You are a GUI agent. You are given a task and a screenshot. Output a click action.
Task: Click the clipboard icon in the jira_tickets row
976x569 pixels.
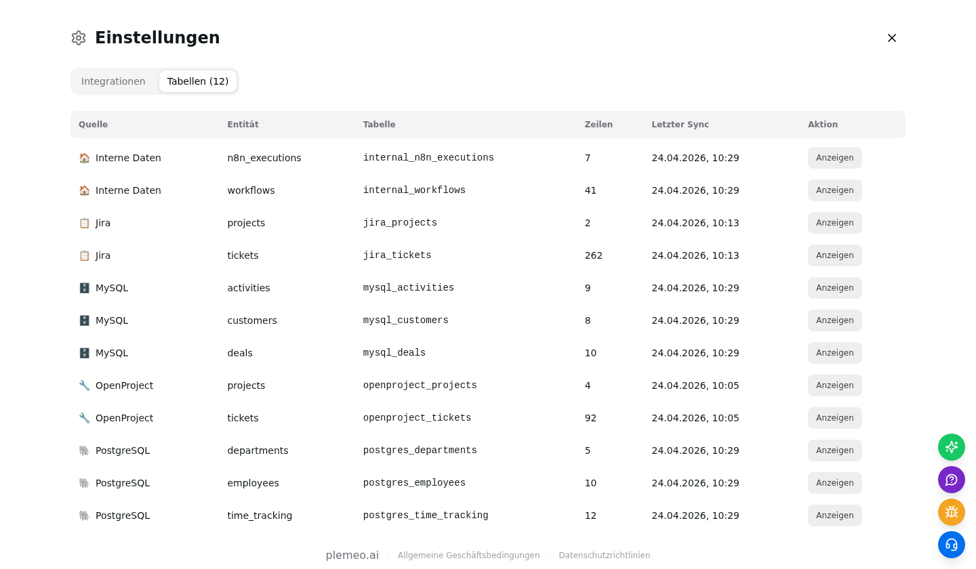pos(84,255)
